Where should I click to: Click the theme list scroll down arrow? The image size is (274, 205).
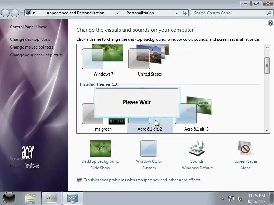pos(267,130)
